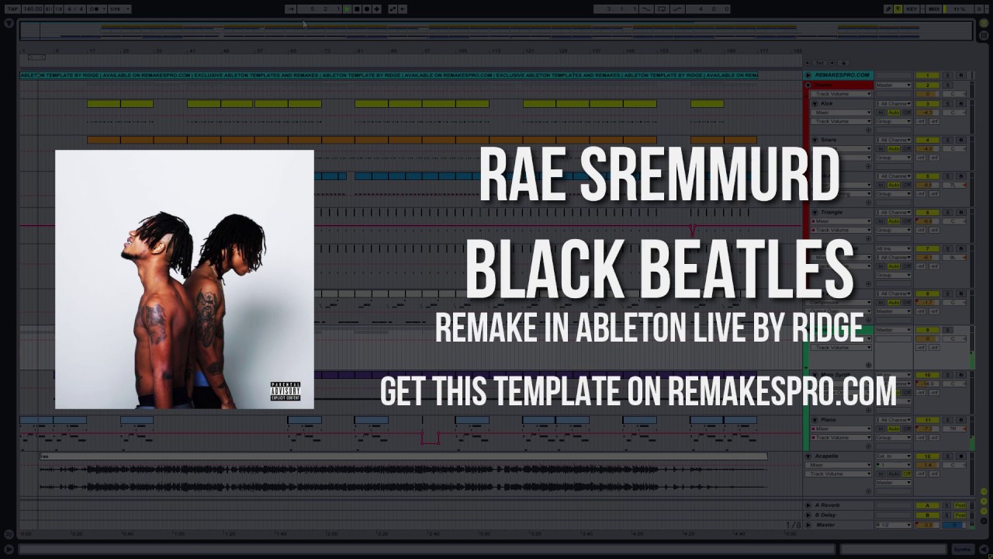993x559 pixels.
Task: Toggle Snare track activator number 4
Action: 927,140
